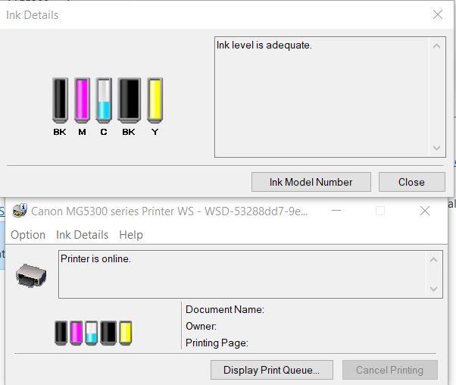The image size is (456, 385).
Task: Click up arrow in printer status box
Action: [433, 259]
